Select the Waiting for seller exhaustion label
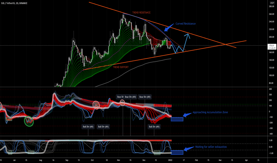Image resolution: width=277 pixels, height=163 pixels. tap(211, 147)
